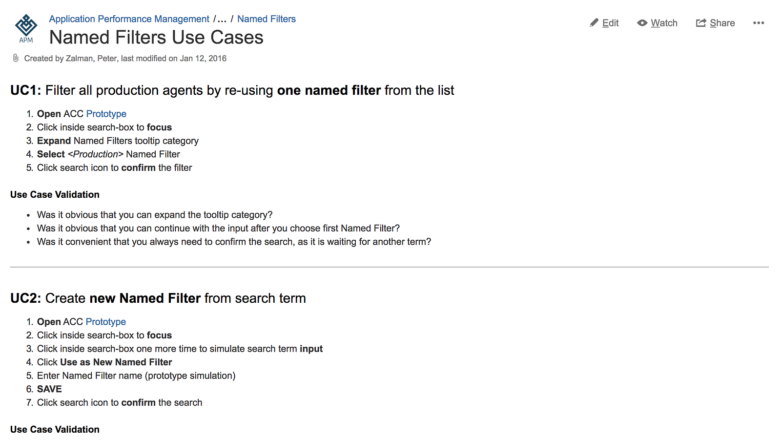
Task: Open the page attachments paperclip icon
Action: click(16, 58)
